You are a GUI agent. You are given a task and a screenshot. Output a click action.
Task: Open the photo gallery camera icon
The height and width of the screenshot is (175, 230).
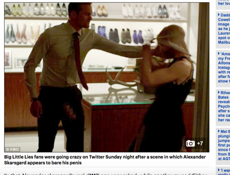point(190,143)
